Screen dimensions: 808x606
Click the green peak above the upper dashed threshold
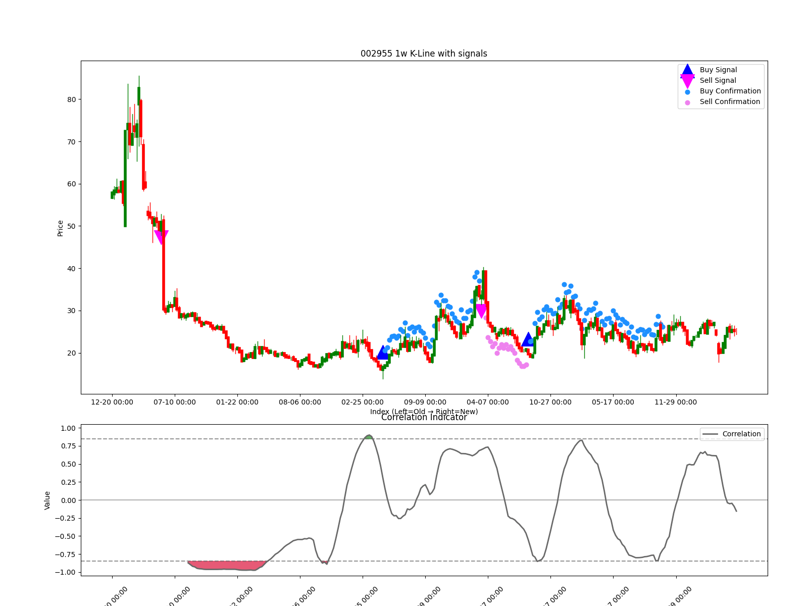tap(369, 437)
